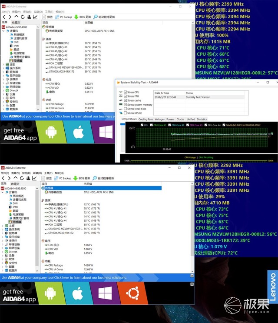Go up one level in upper AIDA64 window
This screenshot has width=278, height=323.
point(17,17)
